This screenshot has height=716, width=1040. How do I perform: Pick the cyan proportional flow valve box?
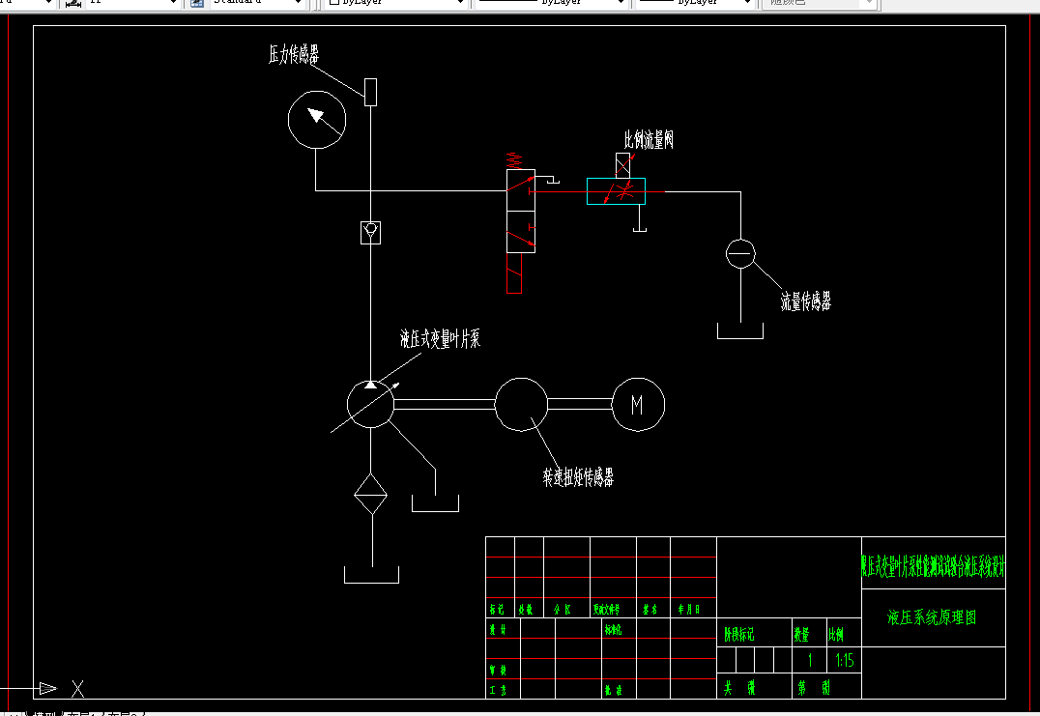point(617,191)
